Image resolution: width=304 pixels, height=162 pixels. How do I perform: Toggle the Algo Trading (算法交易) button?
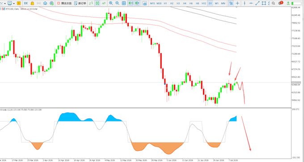[64, 3]
